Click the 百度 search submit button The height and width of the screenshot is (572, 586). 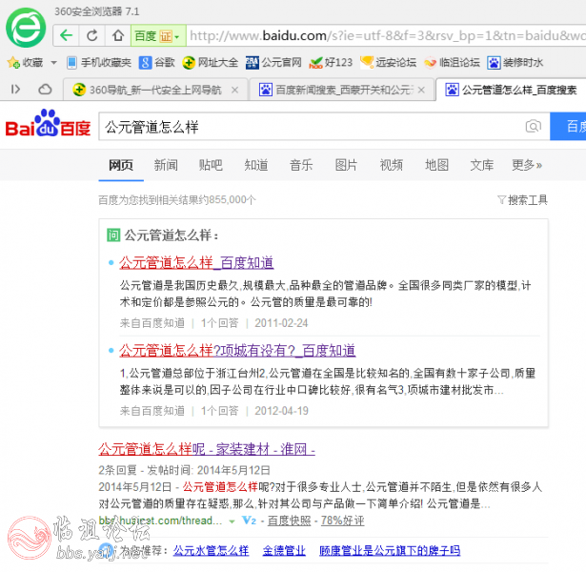[x=572, y=127]
